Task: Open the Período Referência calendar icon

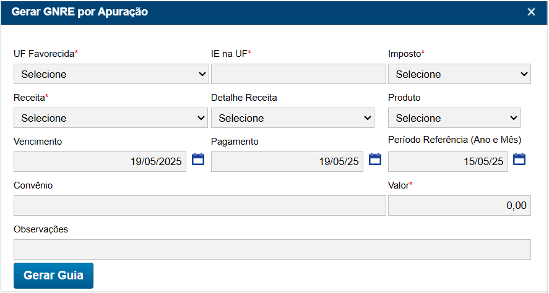Action: click(x=519, y=159)
